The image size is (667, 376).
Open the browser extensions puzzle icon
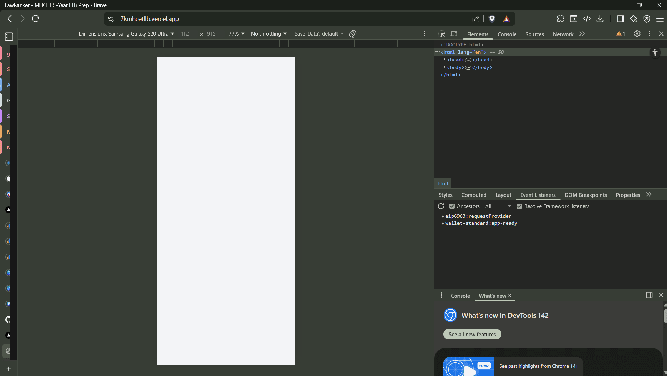(x=560, y=19)
